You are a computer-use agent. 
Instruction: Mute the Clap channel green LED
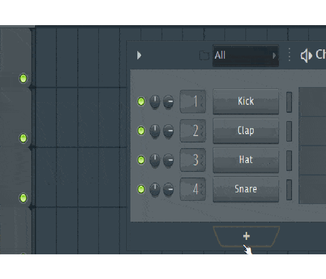[x=141, y=131]
